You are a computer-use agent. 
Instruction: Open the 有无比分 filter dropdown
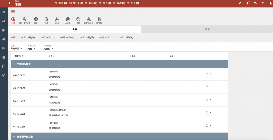[48, 49]
